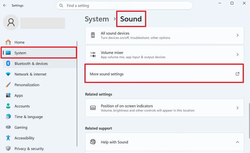Screen dimensions: 250x153
Task: Click the System monitor icon
Action: click(8, 53)
